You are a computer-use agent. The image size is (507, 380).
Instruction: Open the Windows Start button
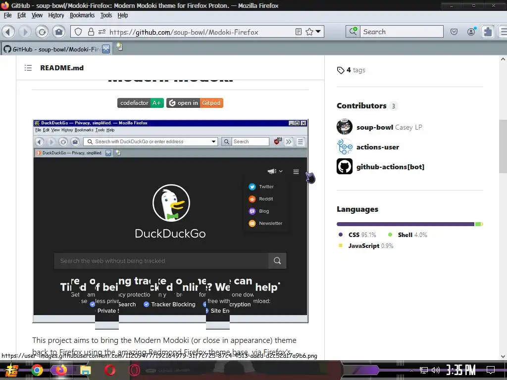[12, 370]
